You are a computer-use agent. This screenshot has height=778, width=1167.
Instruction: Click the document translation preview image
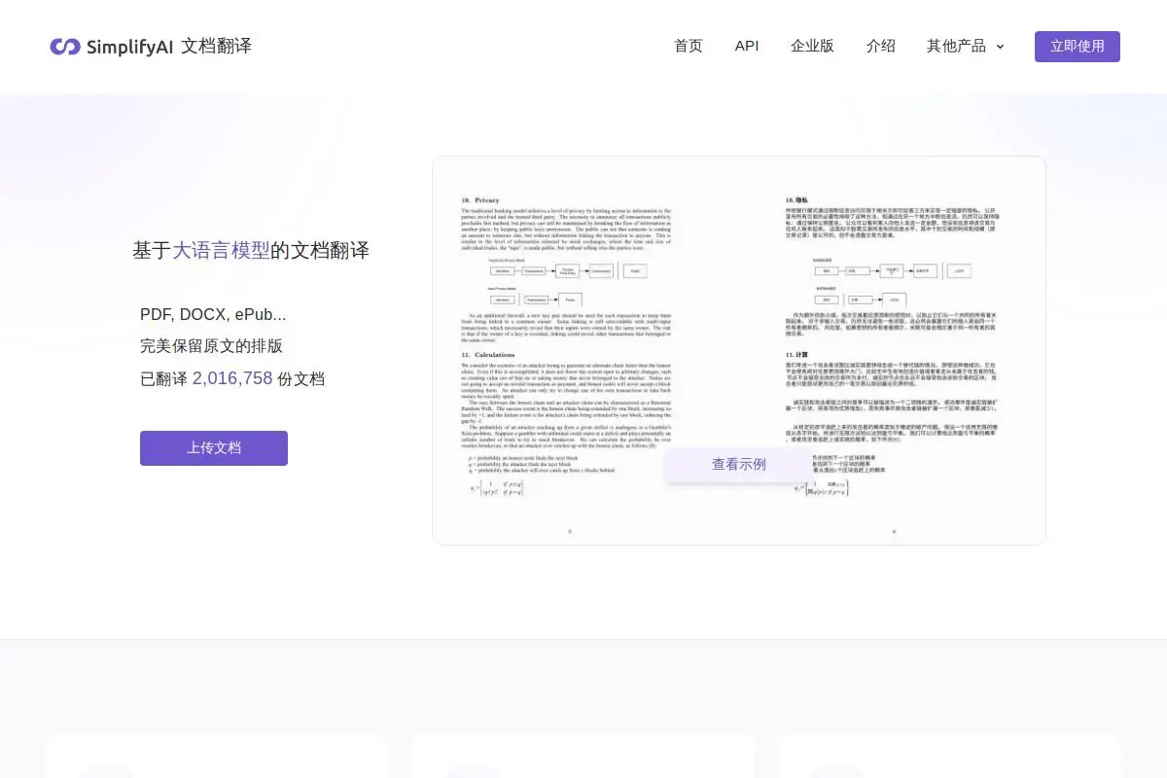point(739,350)
